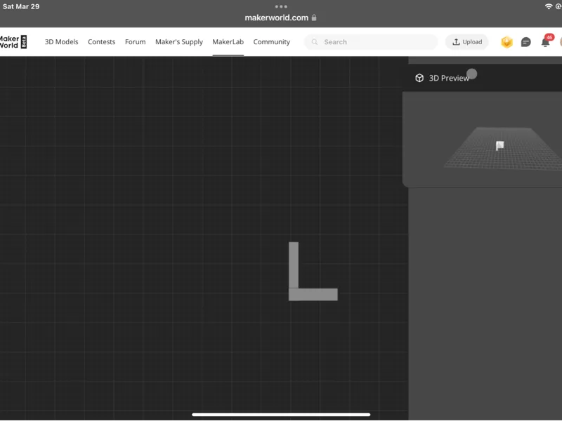Click the three-dot multitasking indicator
Viewport: 562px width, 421px height.
[281, 6]
